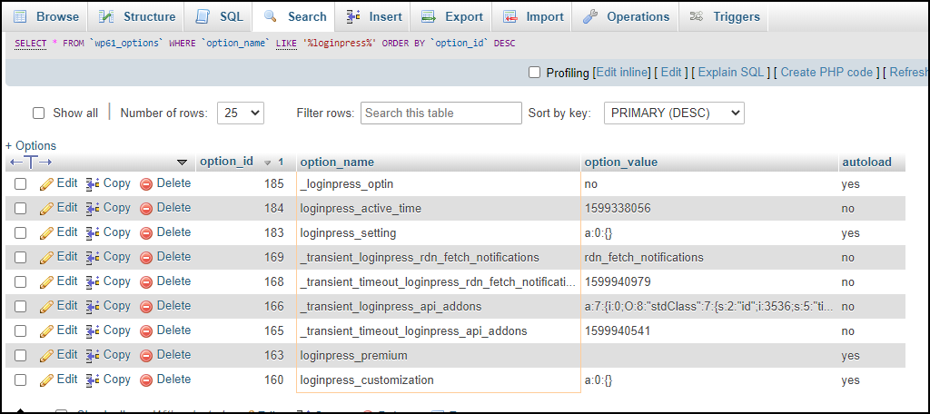
Task: Tick the Show all checkbox
Action: [38, 113]
